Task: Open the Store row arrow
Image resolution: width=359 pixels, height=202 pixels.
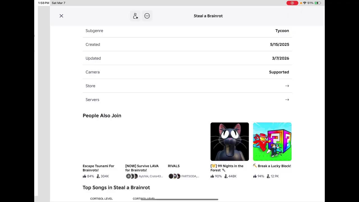Action: click(287, 86)
